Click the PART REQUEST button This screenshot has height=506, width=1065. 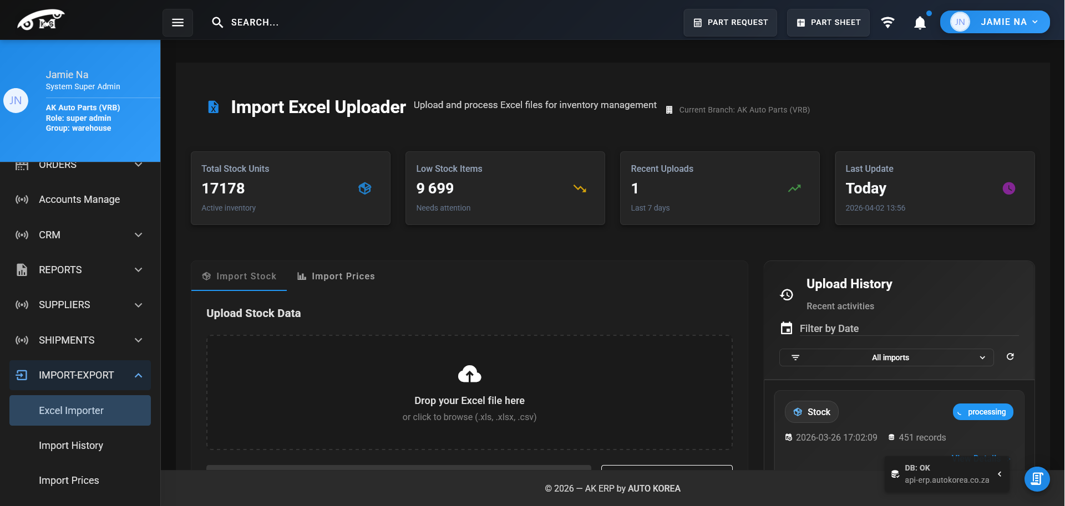coord(730,23)
